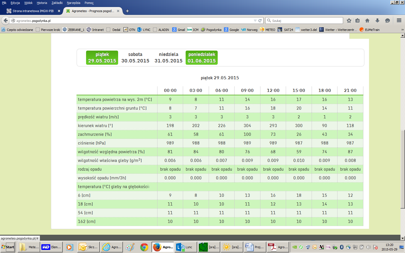The height and width of the screenshot is (253, 405).
Task: Open the ICM bookmark
Action: click(x=193, y=30)
